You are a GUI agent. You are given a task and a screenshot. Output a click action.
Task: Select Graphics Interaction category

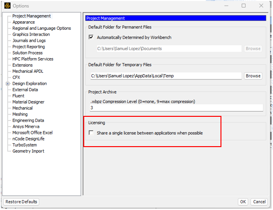pos(31,35)
